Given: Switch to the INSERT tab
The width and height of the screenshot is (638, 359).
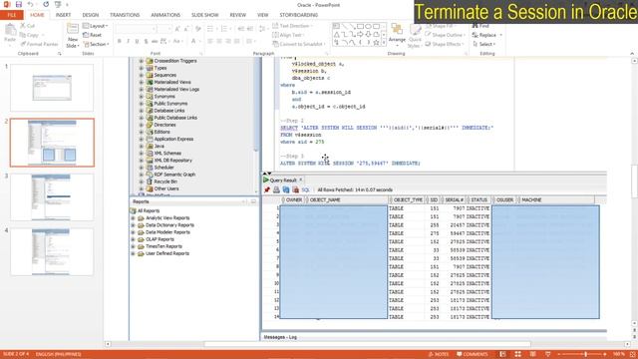Looking at the screenshot, I should [x=63, y=15].
